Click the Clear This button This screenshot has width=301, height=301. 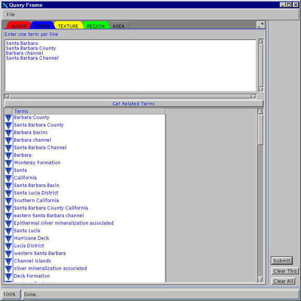(x=285, y=271)
